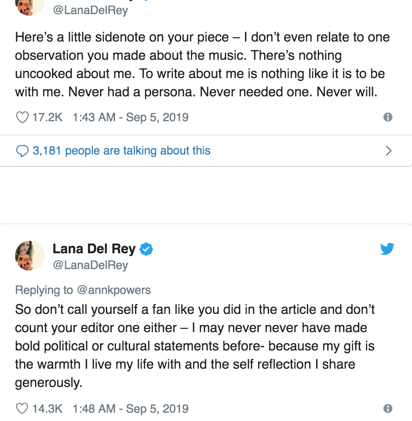Viewport: 412px width, 421px height.
Task: Open the info icon on the 1:43 AM tweet
Action: point(388,117)
